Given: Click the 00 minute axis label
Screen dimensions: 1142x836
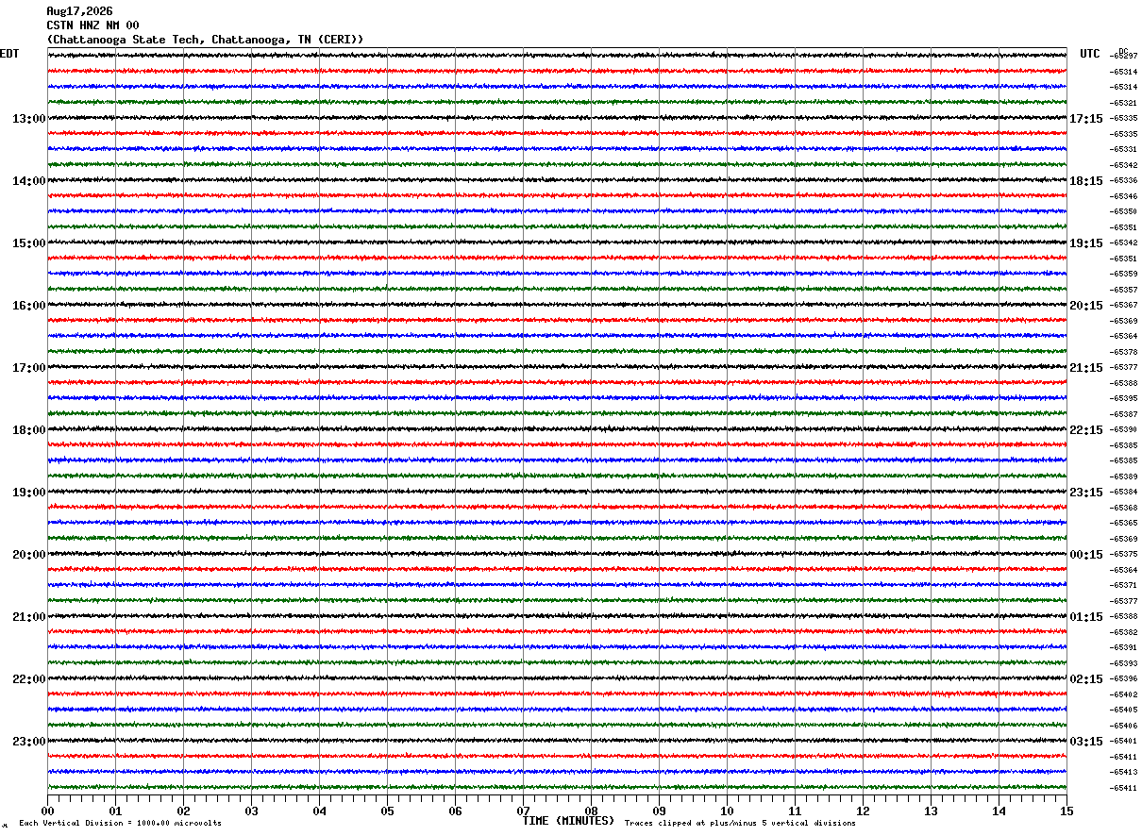Looking at the screenshot, I should click(47, 811).
